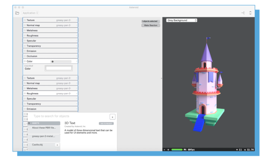The image size is (272, 160).
Task: Click the white Color well swatch
Action: point(58,68)
